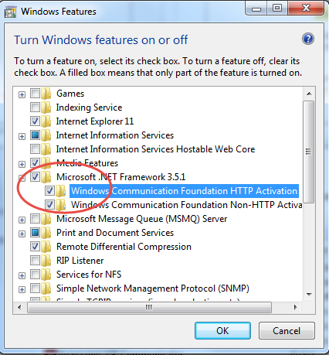
Task: Click the Remote Differential Compression folder icon
Action: click(46, 247)
